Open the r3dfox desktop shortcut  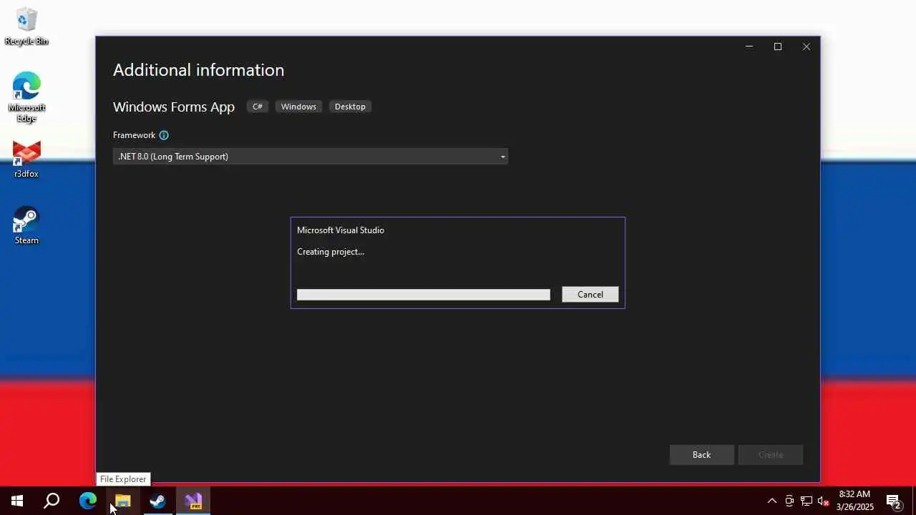point(26,159)
